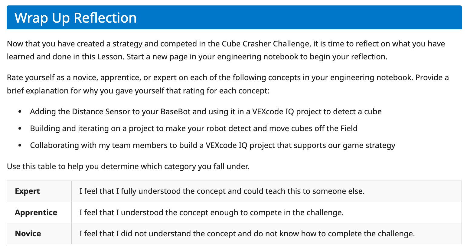Select the Building and iterating bullet text

(x=194, y=128)
